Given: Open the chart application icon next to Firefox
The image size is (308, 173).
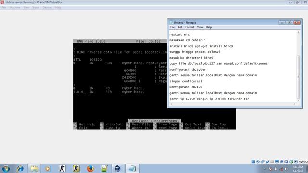Looking at the screenshot, I should tap(104, 169).
